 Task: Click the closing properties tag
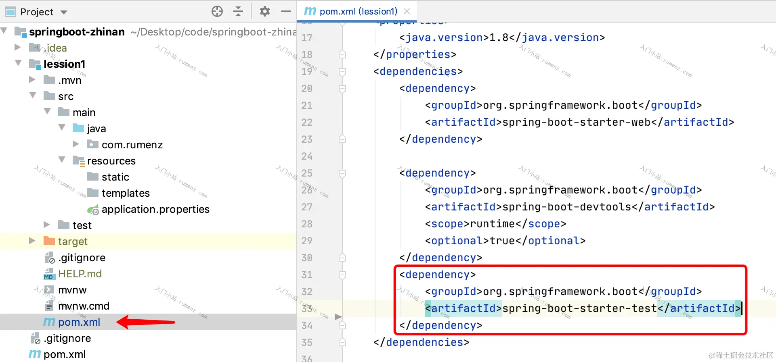pyautogui.click(x=415, y=54)
